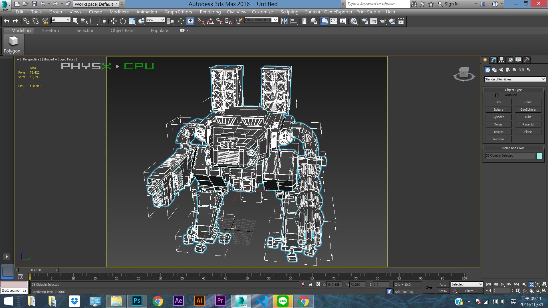Select the Lights category icon

click(501, 70)
